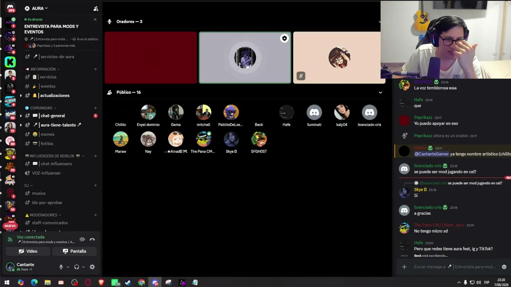
Task: Open the musica channel
Action: 60,193
